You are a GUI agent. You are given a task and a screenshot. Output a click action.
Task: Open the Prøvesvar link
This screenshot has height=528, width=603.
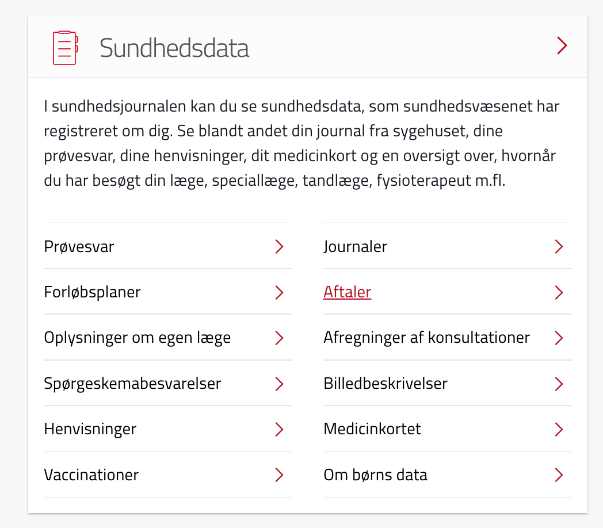(x=79, y=247)
